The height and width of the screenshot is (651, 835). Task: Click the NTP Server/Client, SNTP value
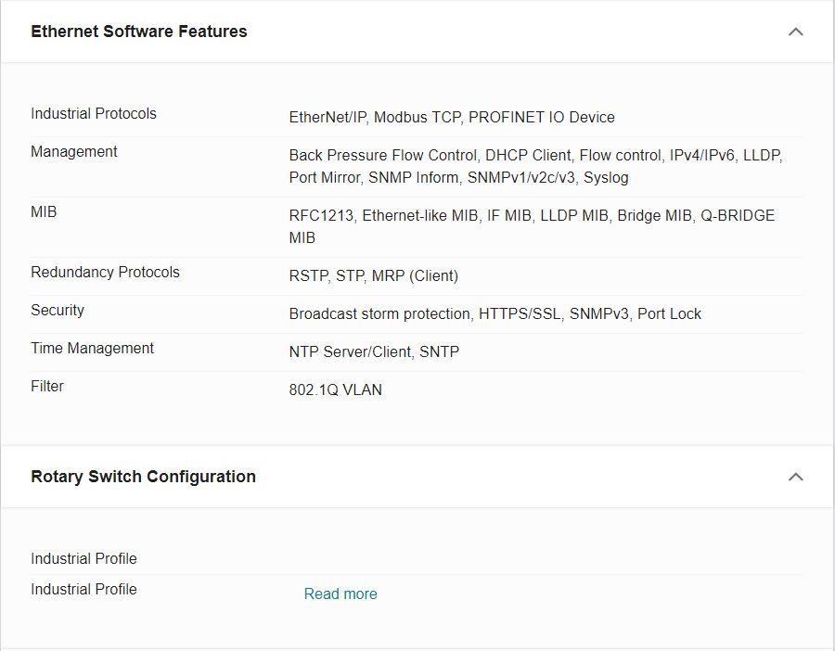click(x=375, y=351)
